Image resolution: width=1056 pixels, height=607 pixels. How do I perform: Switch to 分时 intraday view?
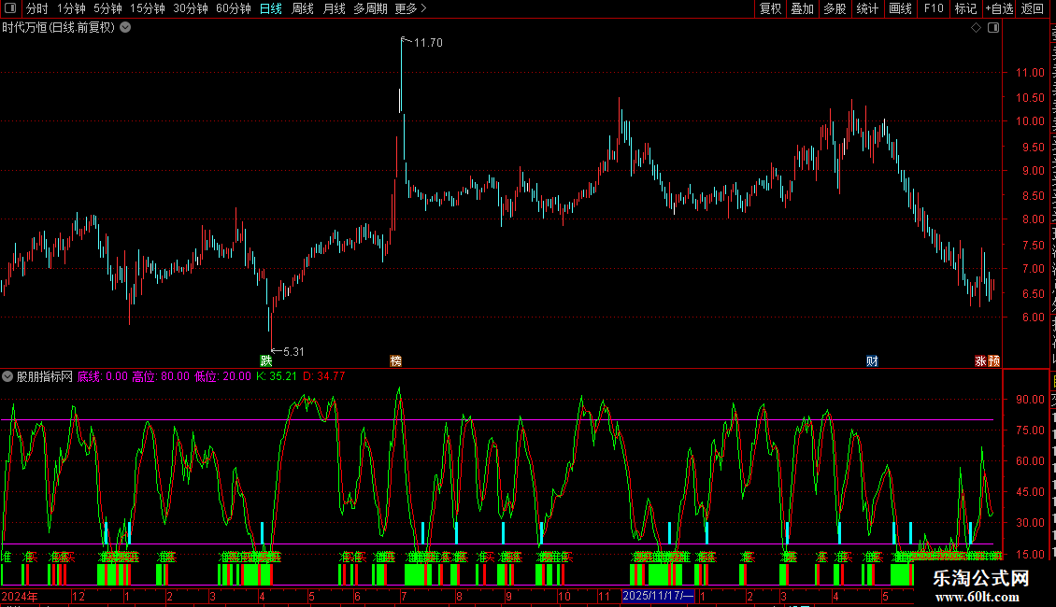click(x=37, y=8)
